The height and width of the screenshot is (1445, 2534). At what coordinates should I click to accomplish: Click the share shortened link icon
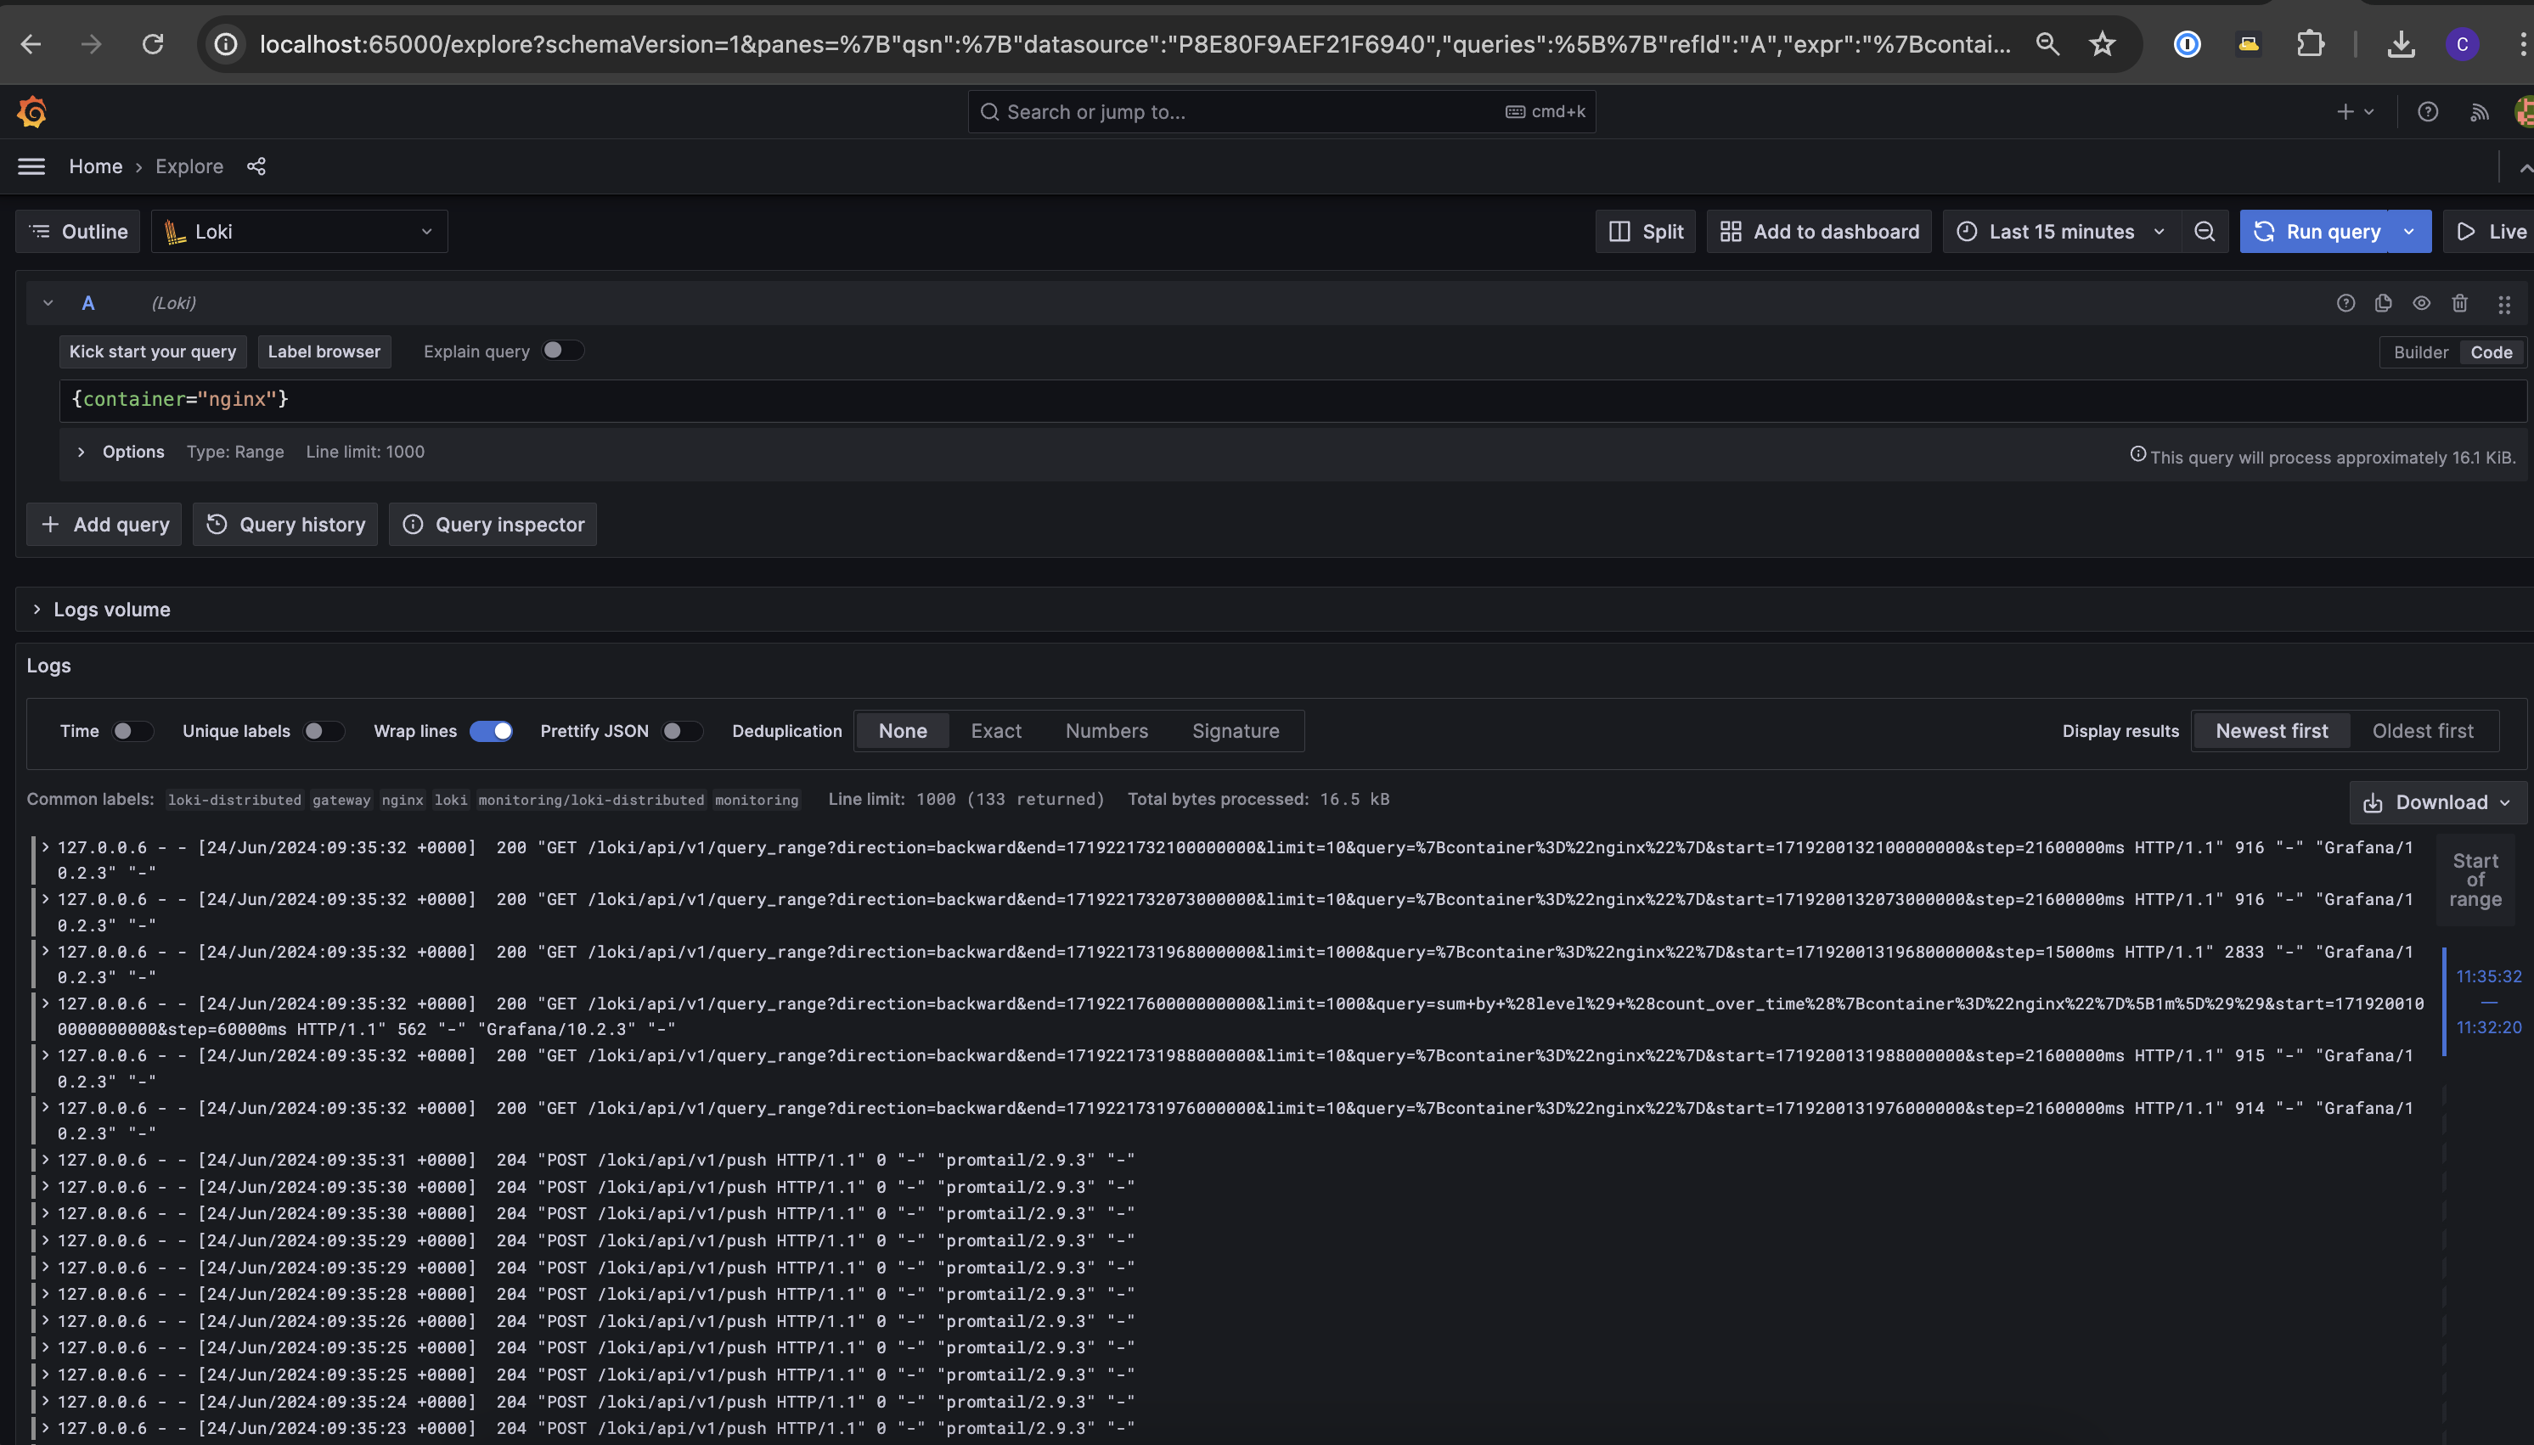(256, 166)
